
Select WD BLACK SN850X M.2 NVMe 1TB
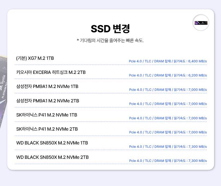52,143
